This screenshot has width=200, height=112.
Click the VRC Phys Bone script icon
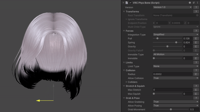click(127, 3)
